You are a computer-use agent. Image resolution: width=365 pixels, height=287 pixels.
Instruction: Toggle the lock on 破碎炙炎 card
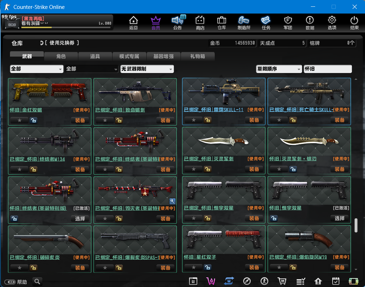[33, 268]
